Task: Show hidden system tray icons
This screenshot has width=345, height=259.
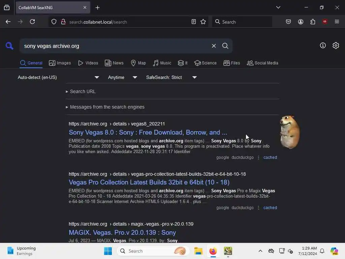Action: [260, 251]
